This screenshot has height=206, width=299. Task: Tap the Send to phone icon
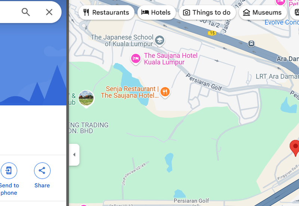click(9, 171)
